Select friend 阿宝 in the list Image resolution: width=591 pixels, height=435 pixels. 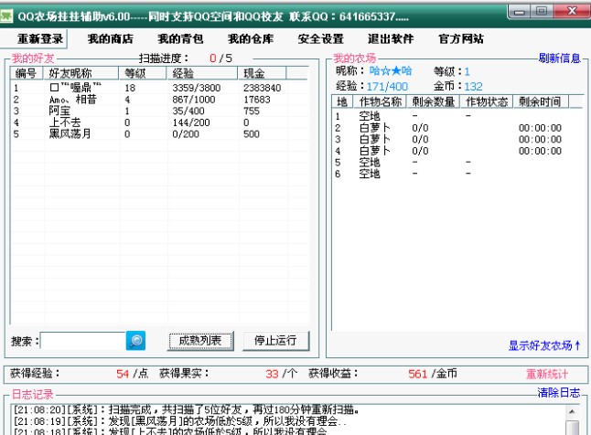point(59,111)
